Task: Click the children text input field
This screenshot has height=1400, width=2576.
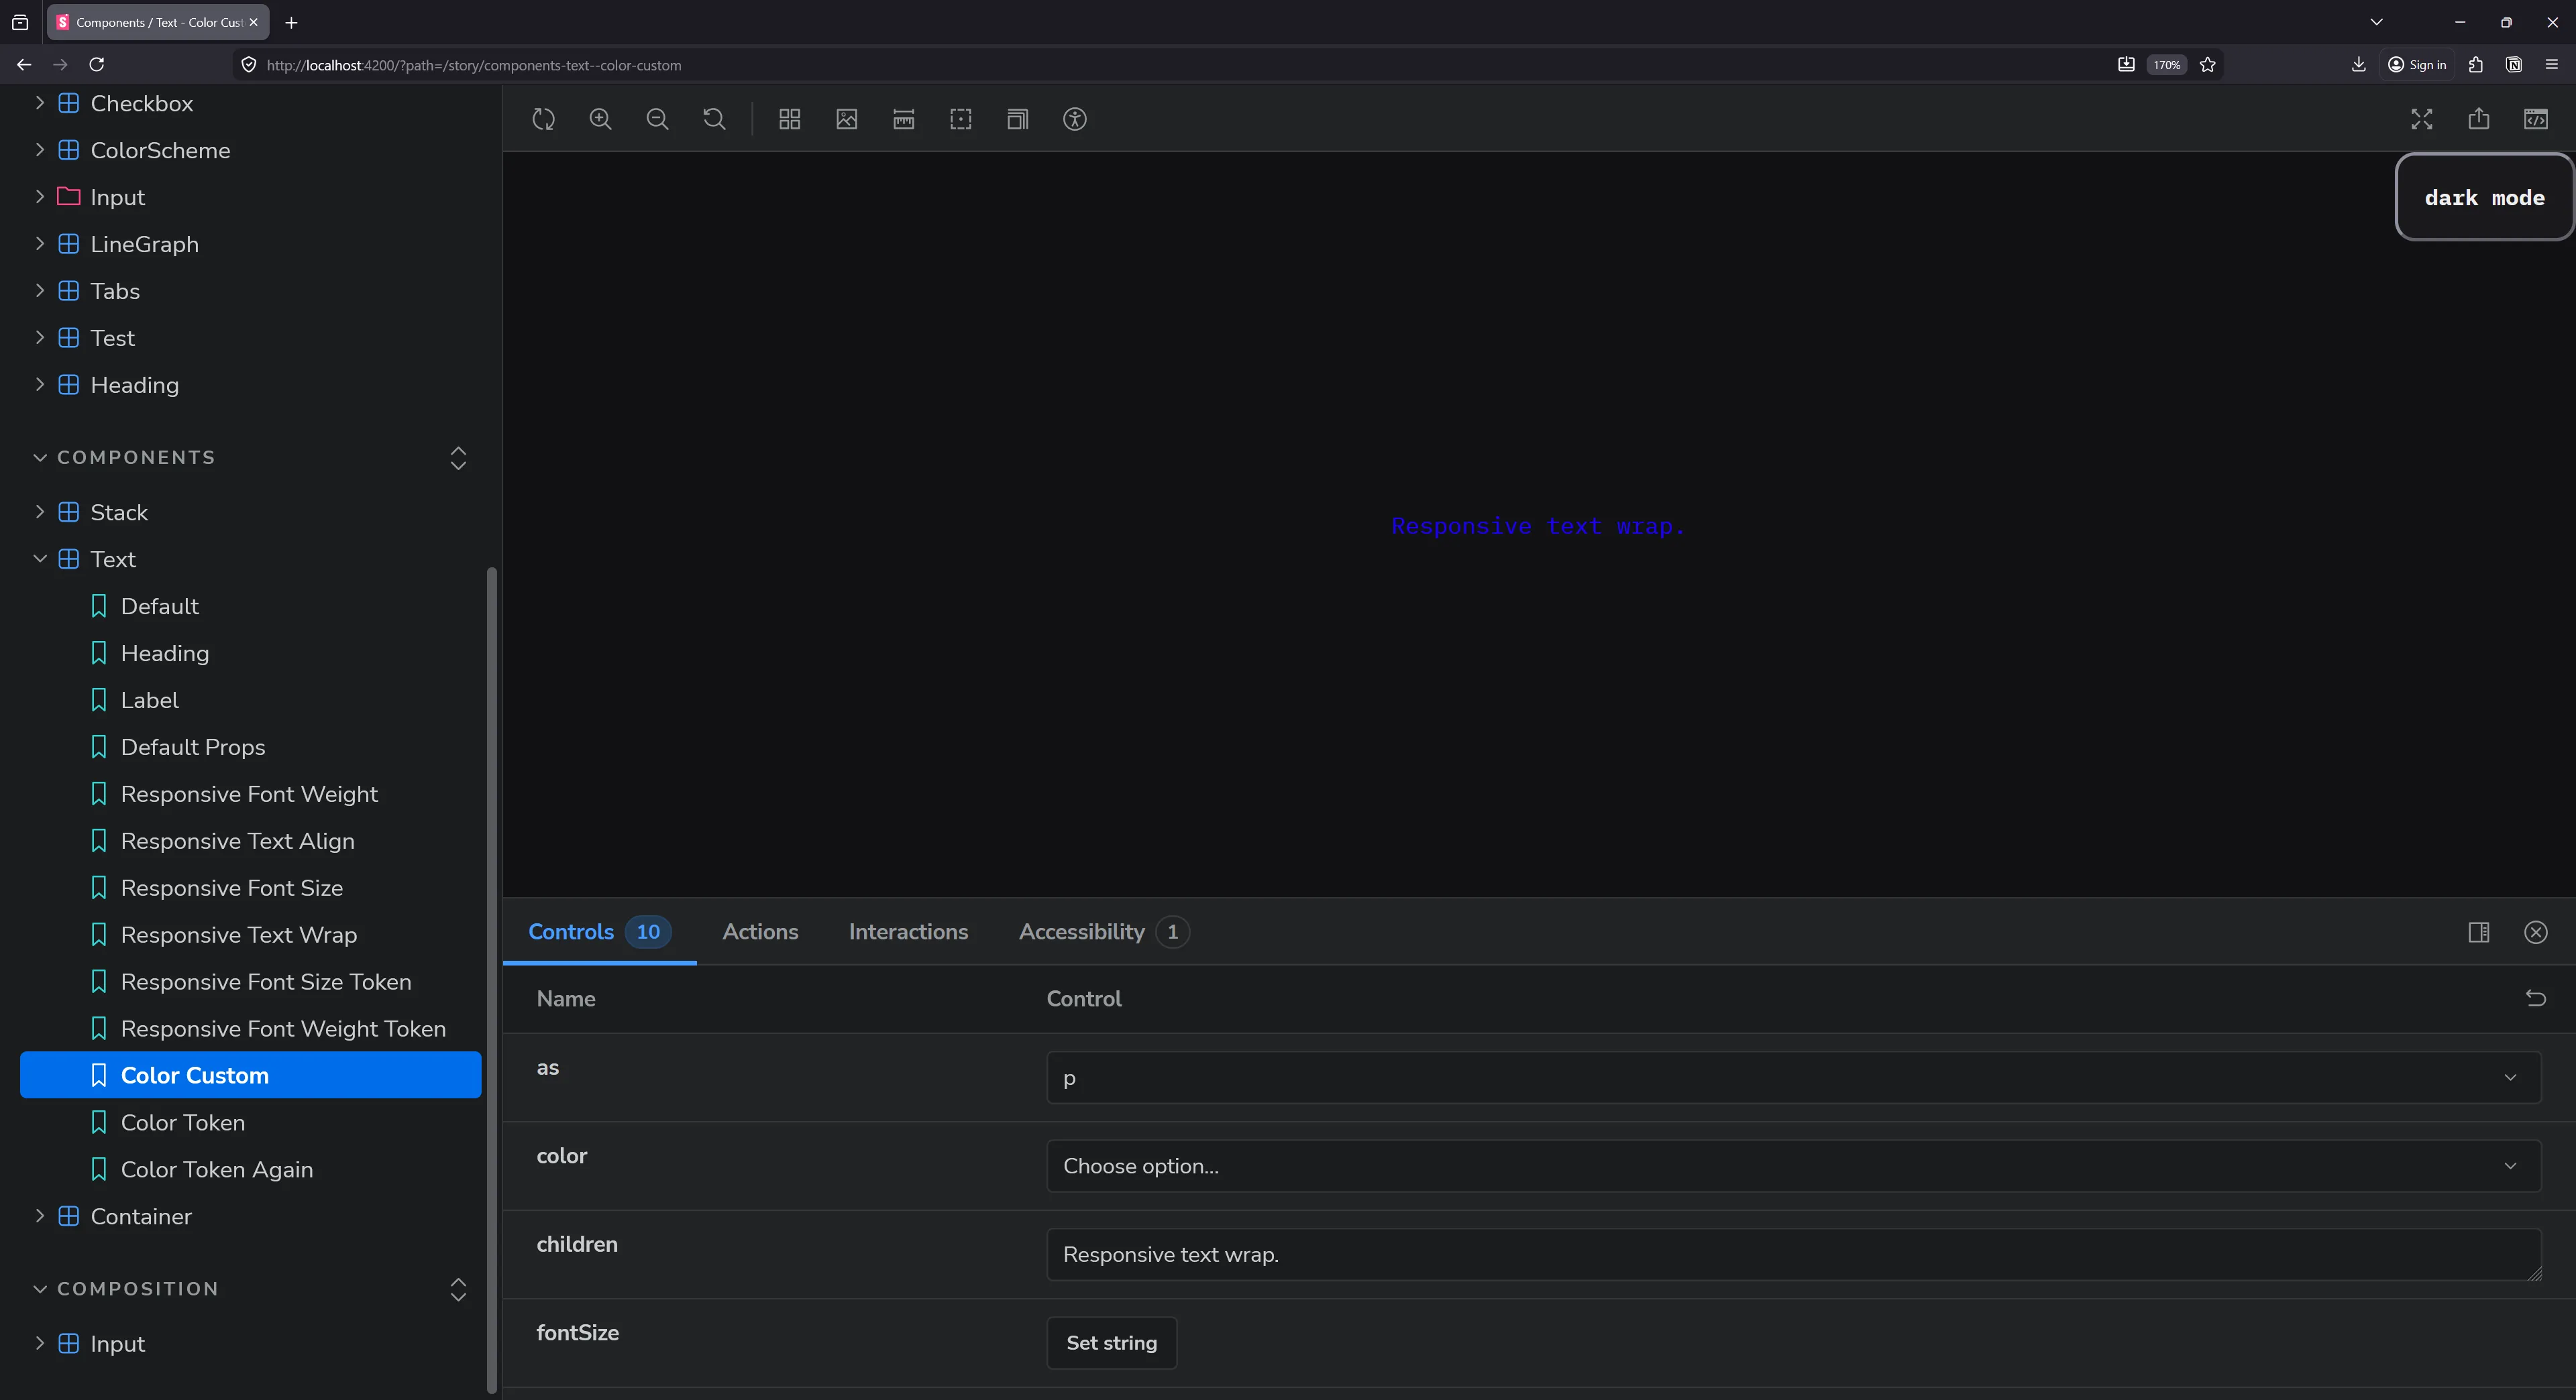Action: coord(1792,1255)
